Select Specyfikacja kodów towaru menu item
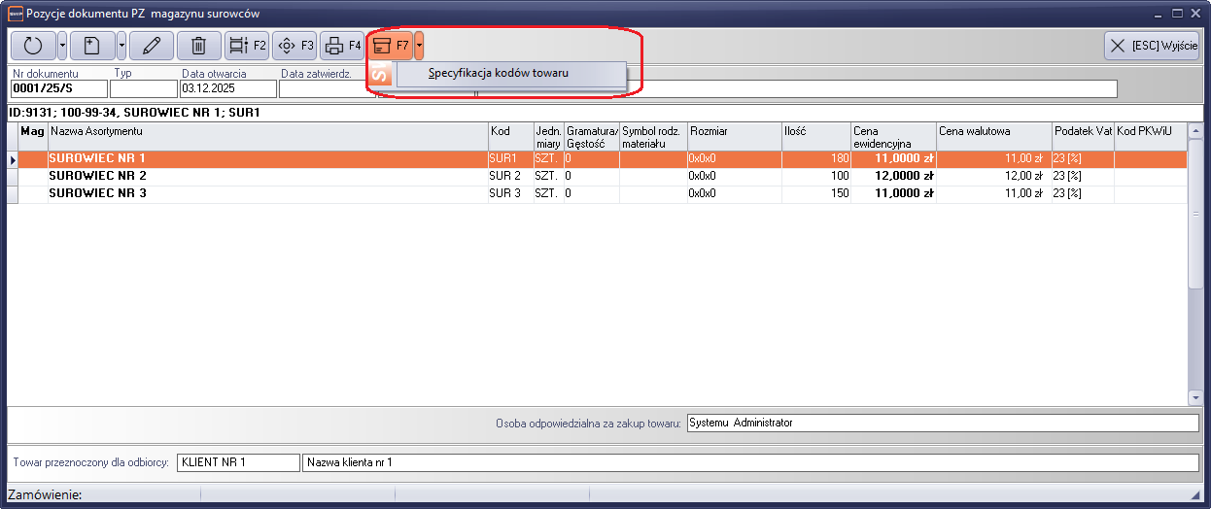 [x=498, y=73]
